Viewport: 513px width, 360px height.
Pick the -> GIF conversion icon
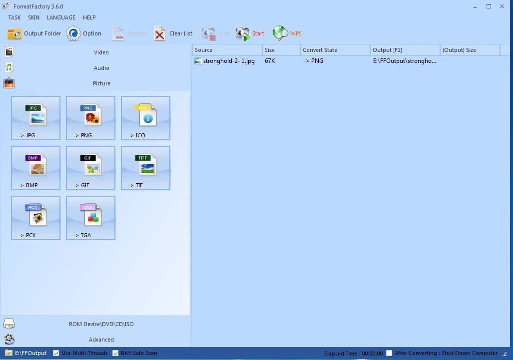click(90, 168)
